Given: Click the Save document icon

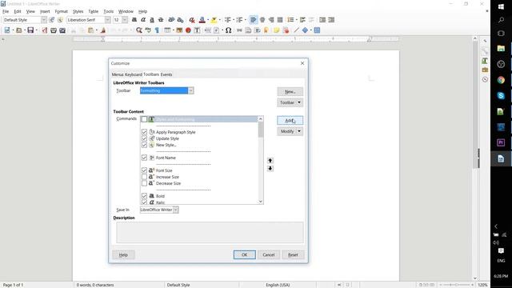Looking at the screenshot, I should click(30, 30).
